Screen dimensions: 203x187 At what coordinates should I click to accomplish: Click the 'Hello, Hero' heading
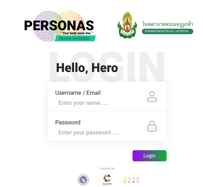[x=87, y=68]
